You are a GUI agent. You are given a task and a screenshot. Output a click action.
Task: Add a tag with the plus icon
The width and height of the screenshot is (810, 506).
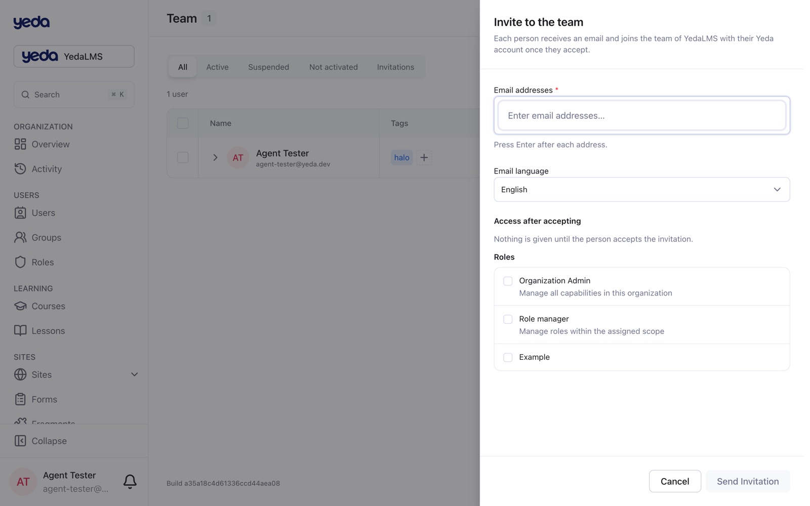pos(424,157)
